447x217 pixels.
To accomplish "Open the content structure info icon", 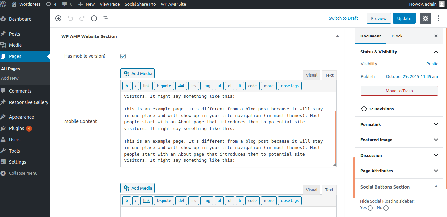I will coord(94,18).
